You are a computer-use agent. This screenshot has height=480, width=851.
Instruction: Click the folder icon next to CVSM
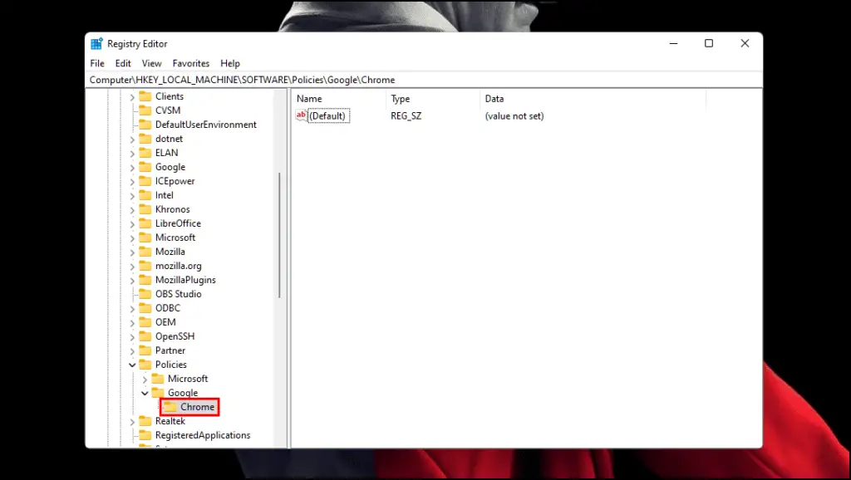pos(145,110)
